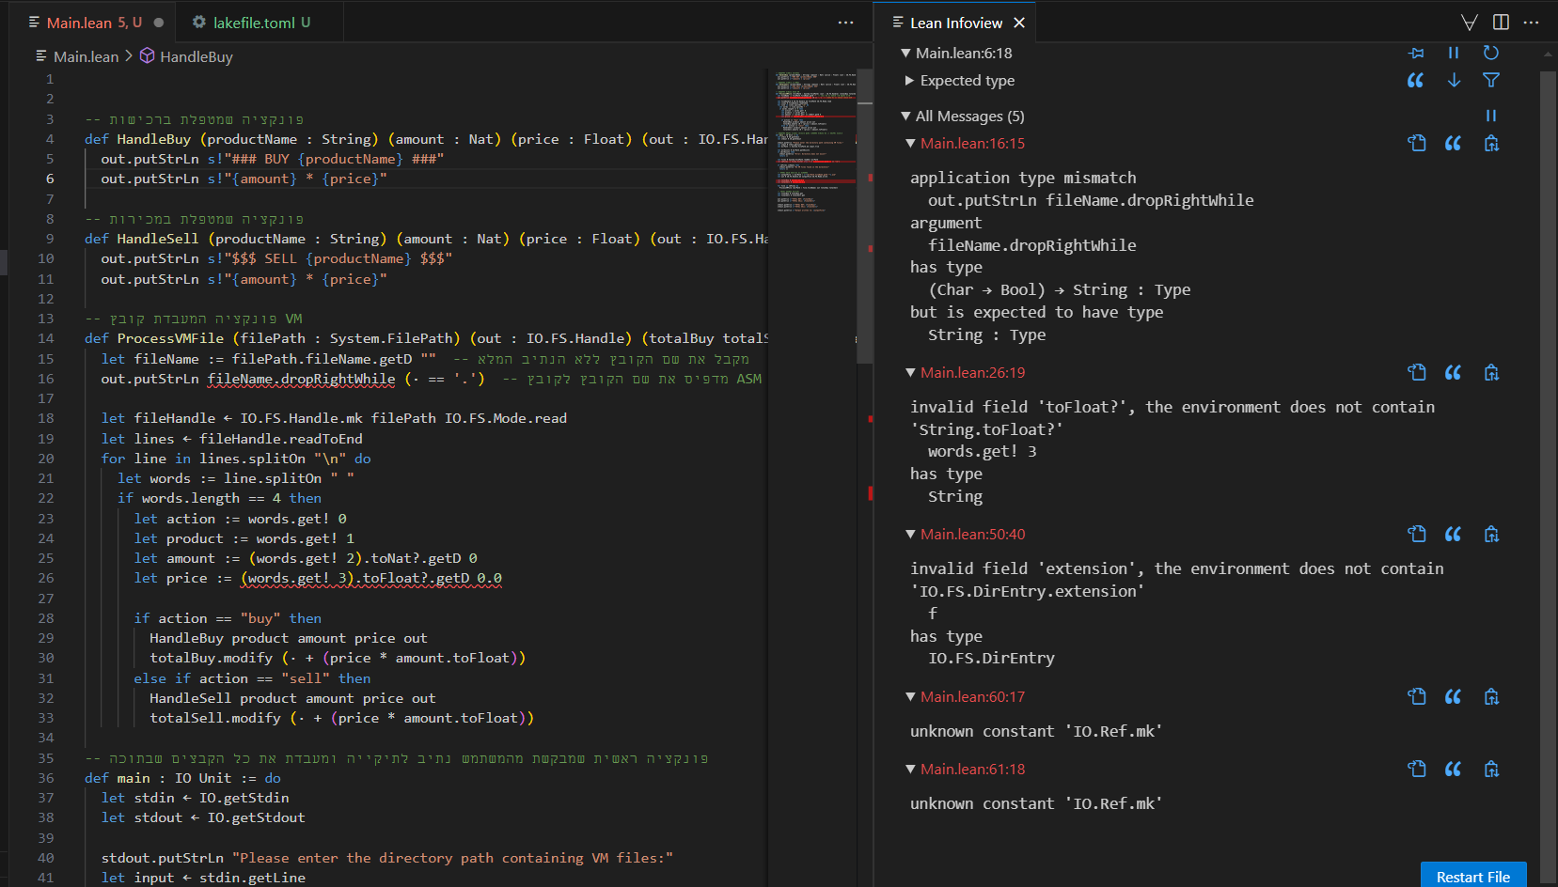Collapse the Main.lean:26:19 error message
The height and width of the screenshot is (887, 1558).
910,372
